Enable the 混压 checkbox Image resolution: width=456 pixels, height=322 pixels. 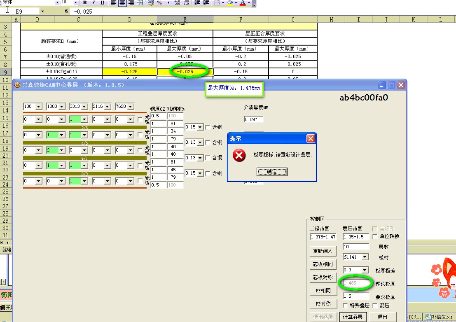tap(375, 306)
